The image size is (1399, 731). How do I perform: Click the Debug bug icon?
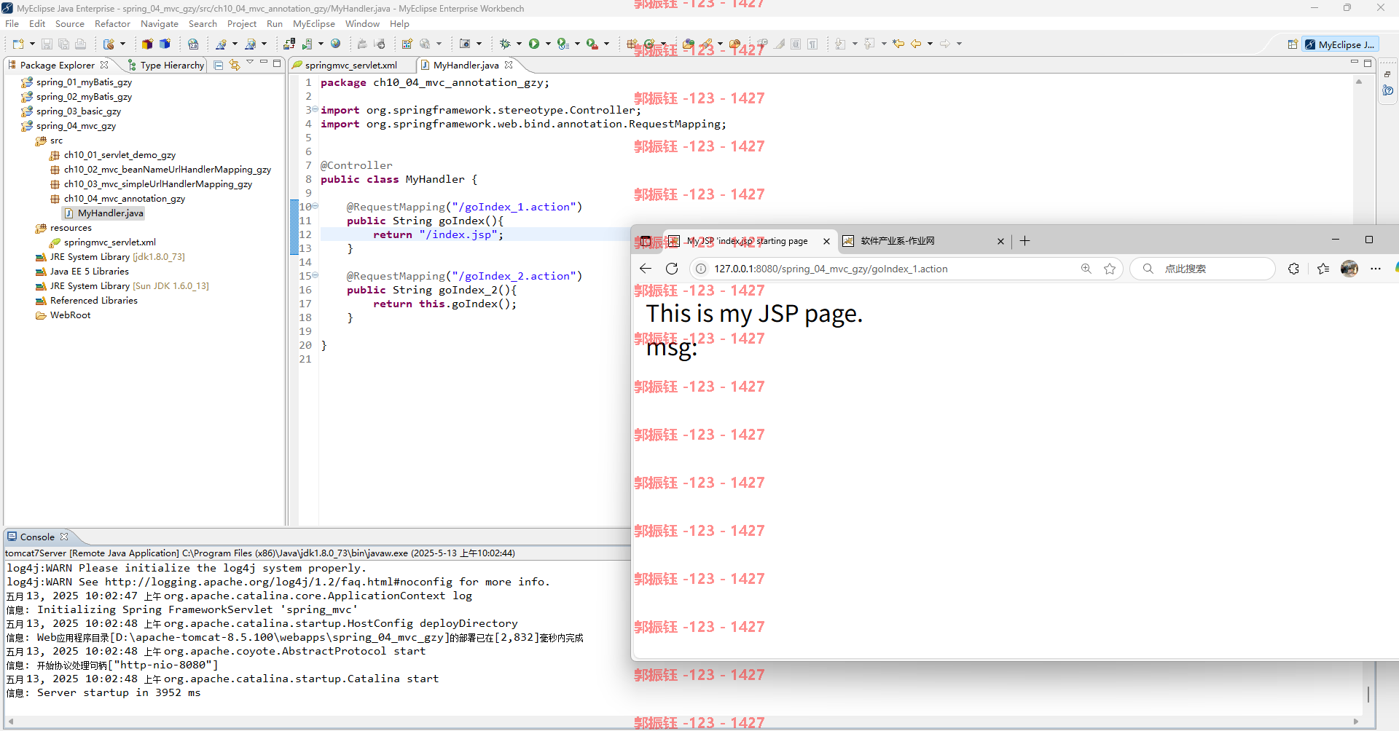[505, 44]
